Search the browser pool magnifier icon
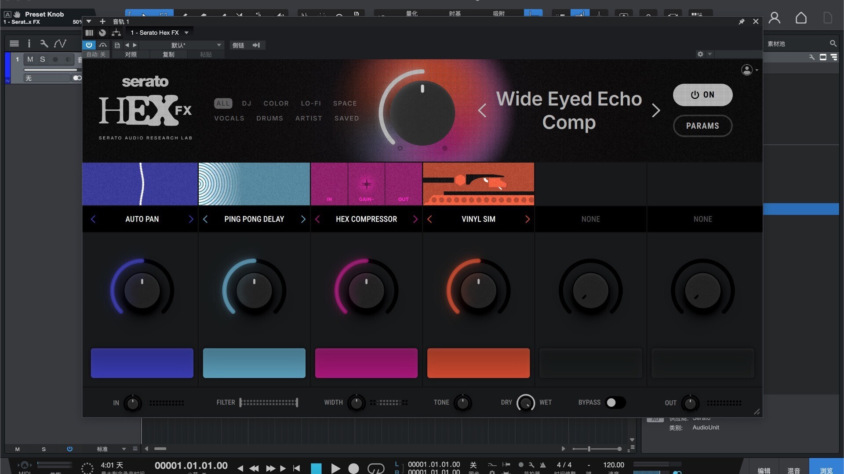 pyautogui.click(x=833, y=43)
